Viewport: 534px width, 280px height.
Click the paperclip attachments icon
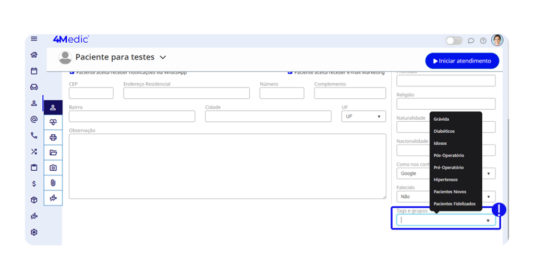[x=53, y=183]
